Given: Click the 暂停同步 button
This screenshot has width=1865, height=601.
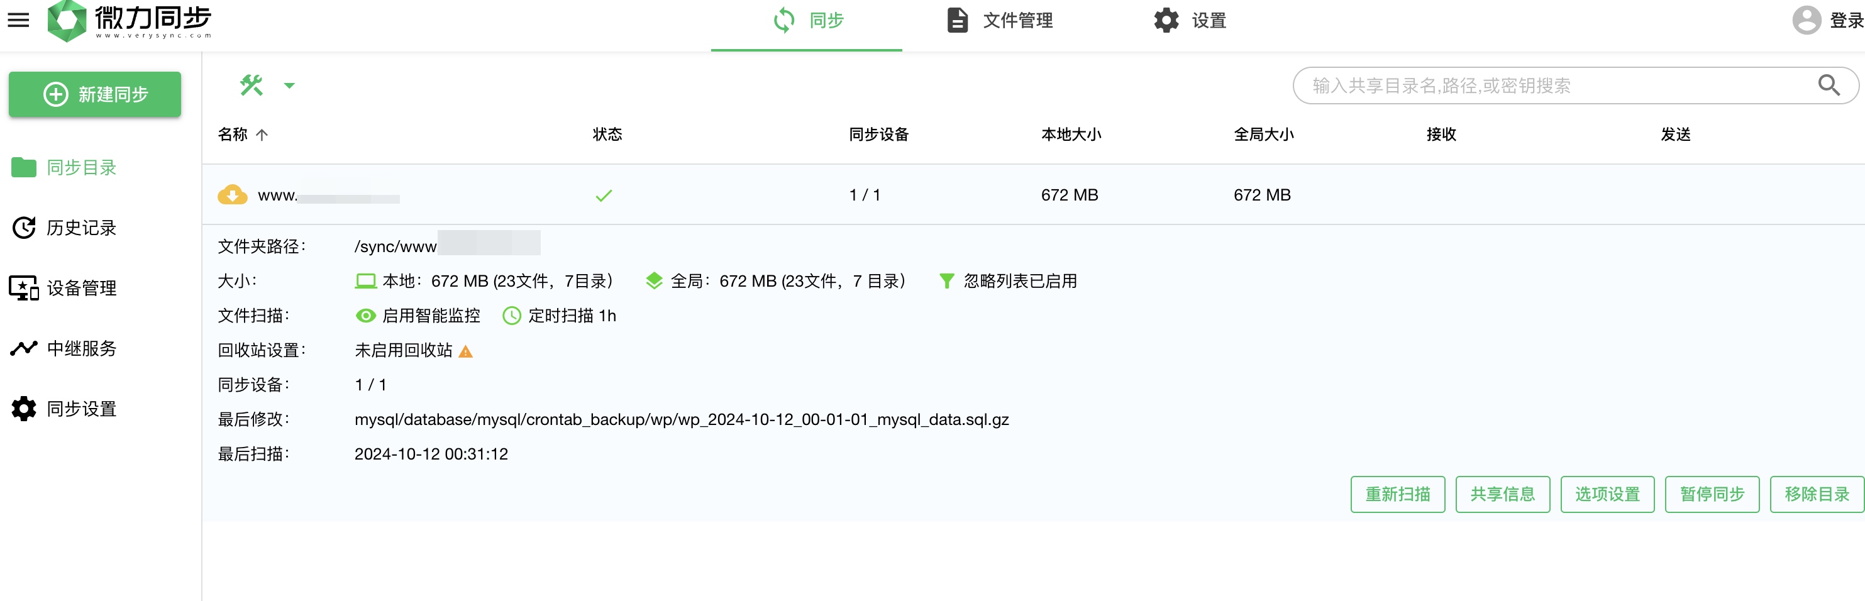Looking at the screenshot, I should tap(1712, 495).
